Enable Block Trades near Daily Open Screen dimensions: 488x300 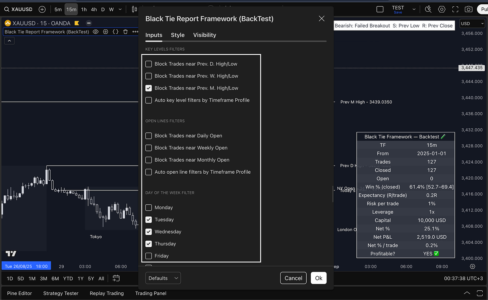click(x=148, y=136)
